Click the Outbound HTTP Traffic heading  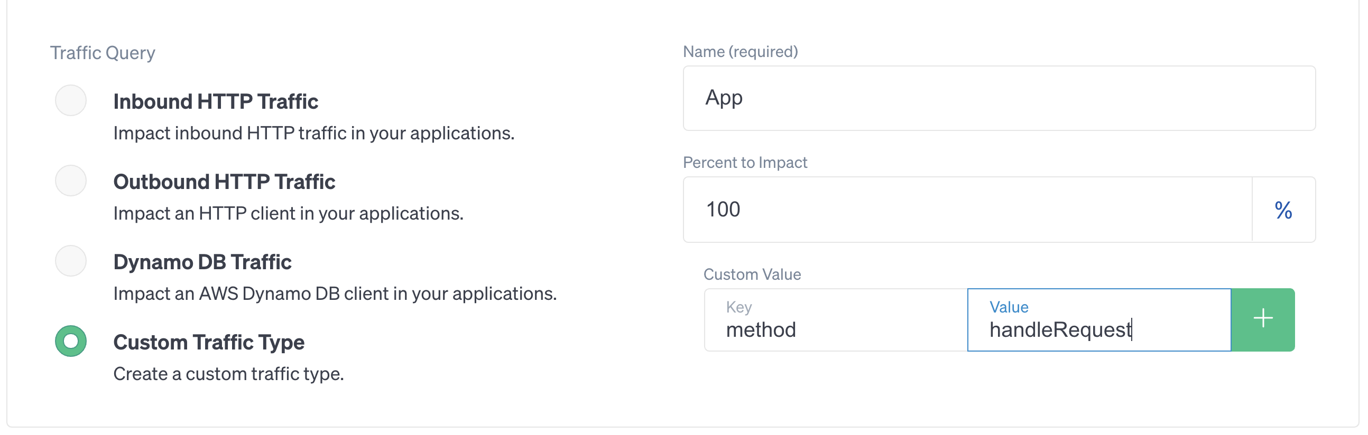click(224, 182)
